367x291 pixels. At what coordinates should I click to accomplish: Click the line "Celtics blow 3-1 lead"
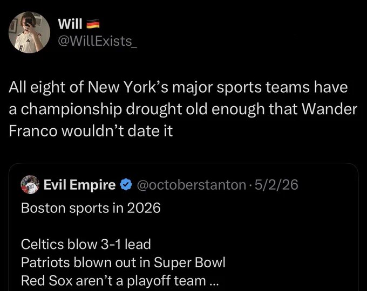point(86,244)
